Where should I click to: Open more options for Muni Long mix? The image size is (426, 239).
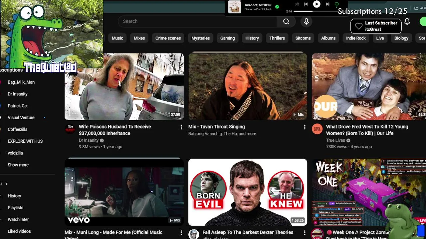181,233
